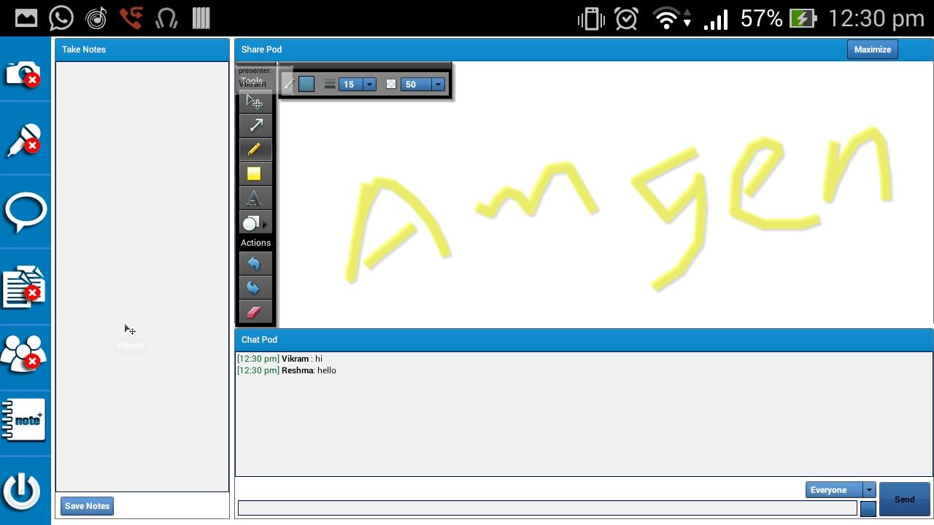The width and height of the screenshot is (934, 525).
Task: Toggle the microphone icon in sidebar
Action: [23, 141]
